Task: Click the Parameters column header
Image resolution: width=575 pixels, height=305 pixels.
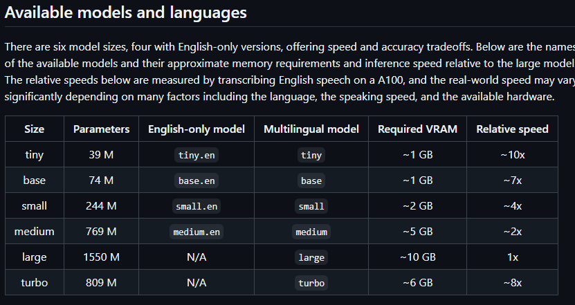Action: click(101, 129)
